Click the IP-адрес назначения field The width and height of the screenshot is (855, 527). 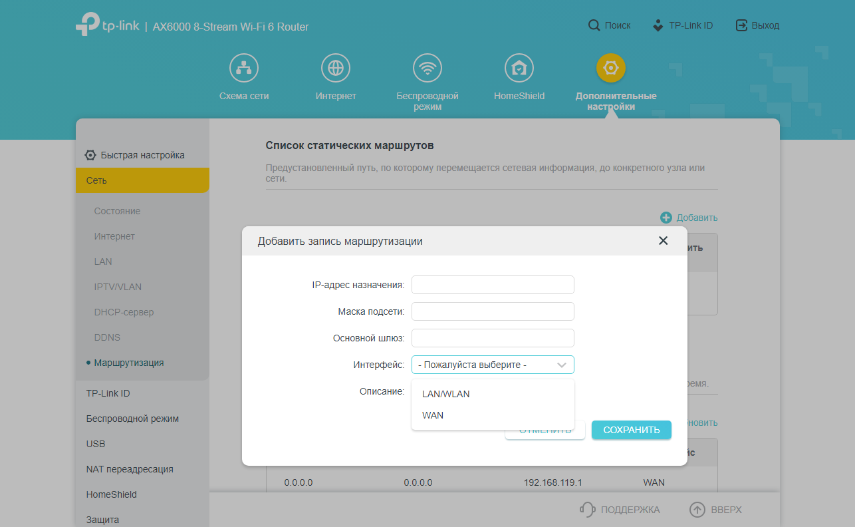pyautogui.click(x=493, y=285)
